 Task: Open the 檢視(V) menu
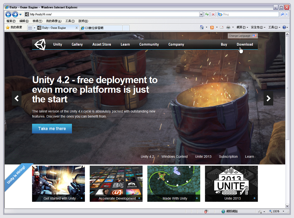pyautogui.click(x=37, y=21)
